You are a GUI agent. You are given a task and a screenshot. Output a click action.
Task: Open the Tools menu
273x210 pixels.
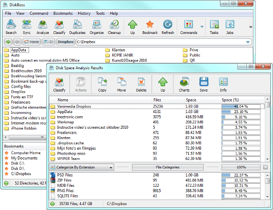coord(100,13)
